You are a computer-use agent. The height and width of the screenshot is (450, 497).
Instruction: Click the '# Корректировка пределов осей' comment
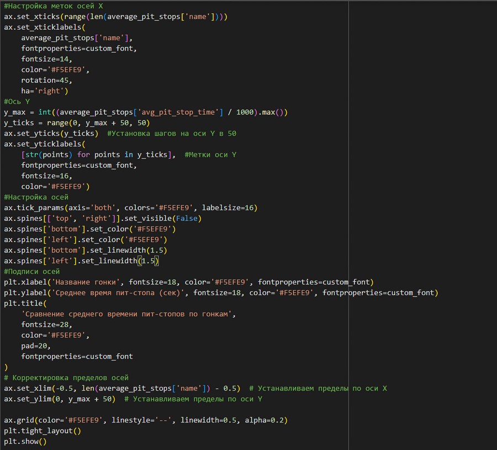[x=66, y=378]
